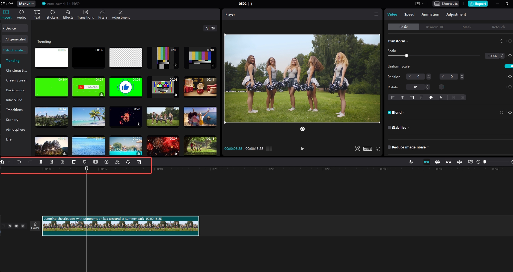This screenshot has width=513, height=272.
Task: Click the timeline zoom slider handle
Action: pos(485,162)
